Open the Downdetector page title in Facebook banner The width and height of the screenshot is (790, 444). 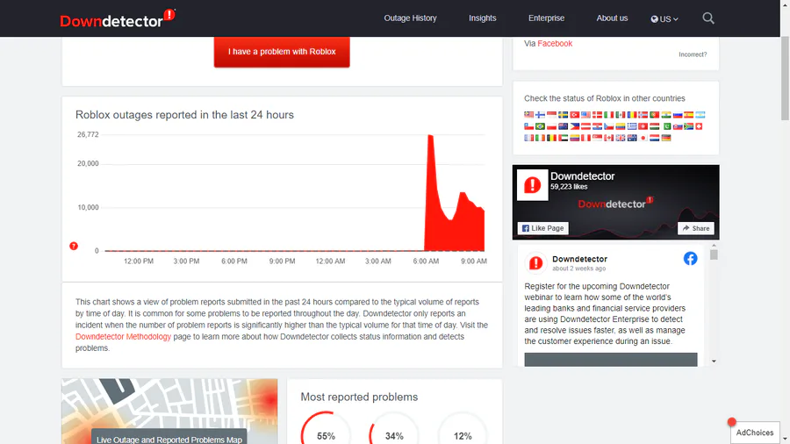(583, 176)
